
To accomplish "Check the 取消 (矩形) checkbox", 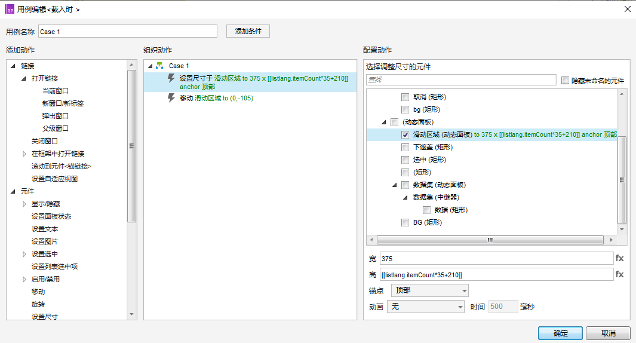I will (x=405, y=97).
